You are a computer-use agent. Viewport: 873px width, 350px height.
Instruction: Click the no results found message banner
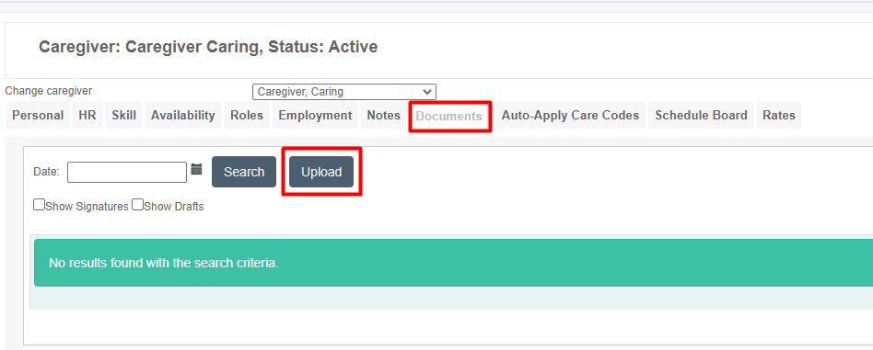[453, 263]
